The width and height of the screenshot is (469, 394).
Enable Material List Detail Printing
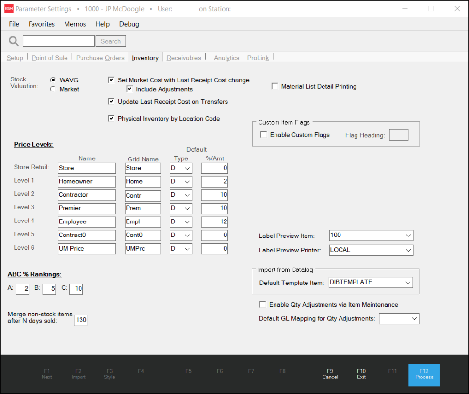(x=275, y=86)
